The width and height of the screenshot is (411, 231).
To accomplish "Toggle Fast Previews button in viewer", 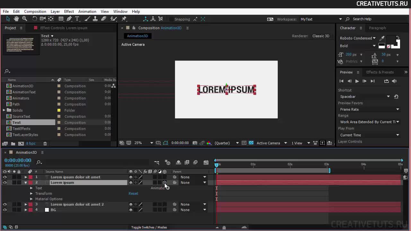I will (322, 143).
